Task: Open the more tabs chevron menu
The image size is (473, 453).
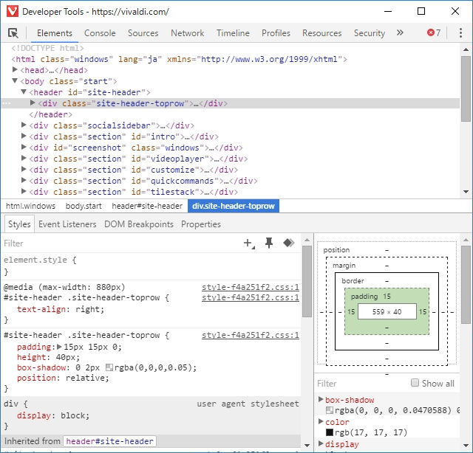Action: pyautogui.click(x=400, y=32)
